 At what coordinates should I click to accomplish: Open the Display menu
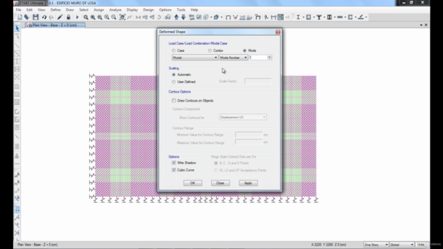(x=132, y=10)
